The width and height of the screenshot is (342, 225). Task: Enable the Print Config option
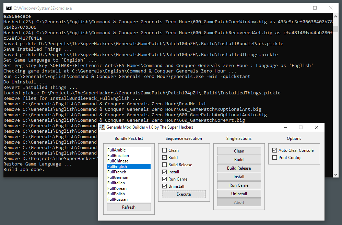(x=275, y=157)
